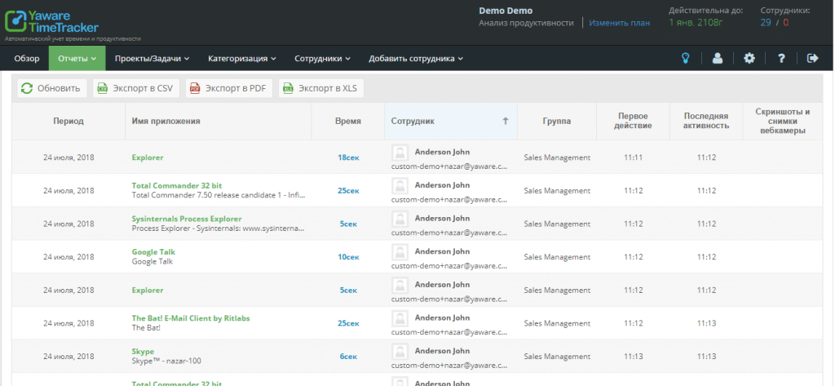Screen dimensions: 835x386
Task: Click the lightbulb tips icon
Action: click(x=687, y=58)
